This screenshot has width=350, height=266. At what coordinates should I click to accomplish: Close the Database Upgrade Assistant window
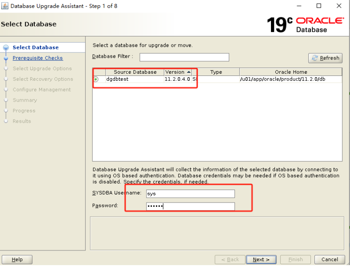click(339, 6)
